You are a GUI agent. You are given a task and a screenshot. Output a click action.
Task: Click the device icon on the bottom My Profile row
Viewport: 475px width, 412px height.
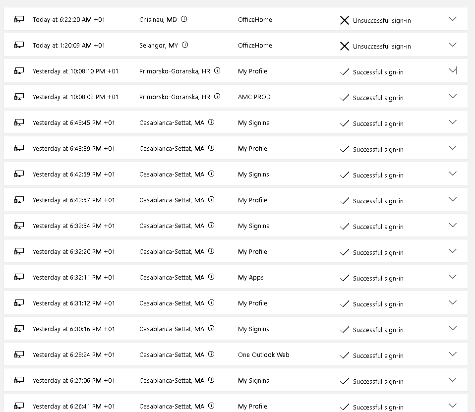click(x=18, y=406)
